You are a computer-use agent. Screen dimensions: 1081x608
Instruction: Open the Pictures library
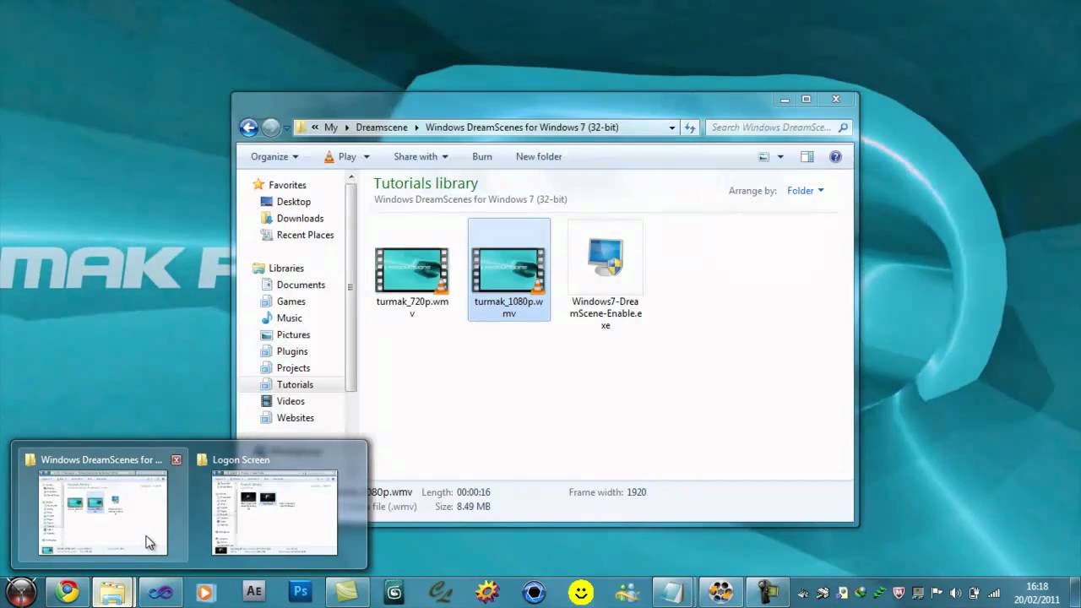(x=293, y=335)
